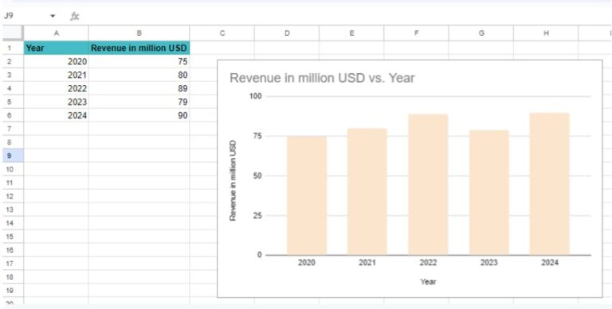Click the 2021 bar in chart
Viewport: 612px width, 309px height.
367,191
